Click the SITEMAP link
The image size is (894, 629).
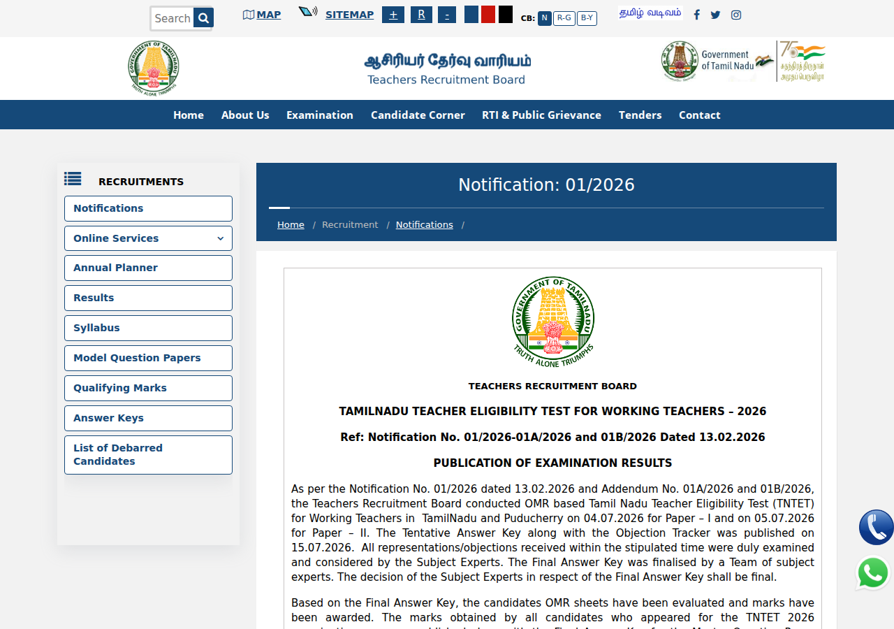click(349, 15)
